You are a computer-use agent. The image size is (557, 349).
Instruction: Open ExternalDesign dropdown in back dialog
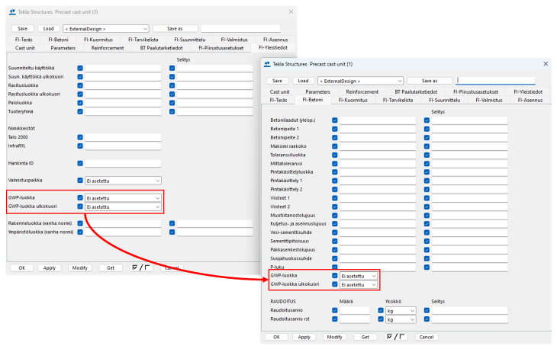[x=105, y=29]
